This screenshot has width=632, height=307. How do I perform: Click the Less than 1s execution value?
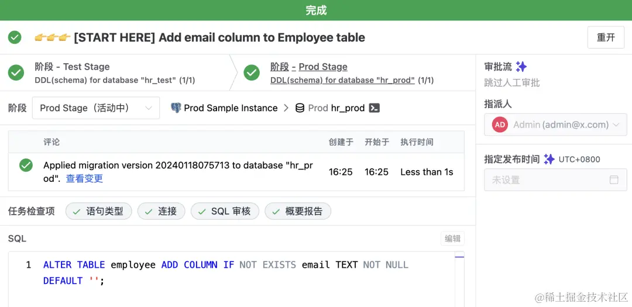427,172
